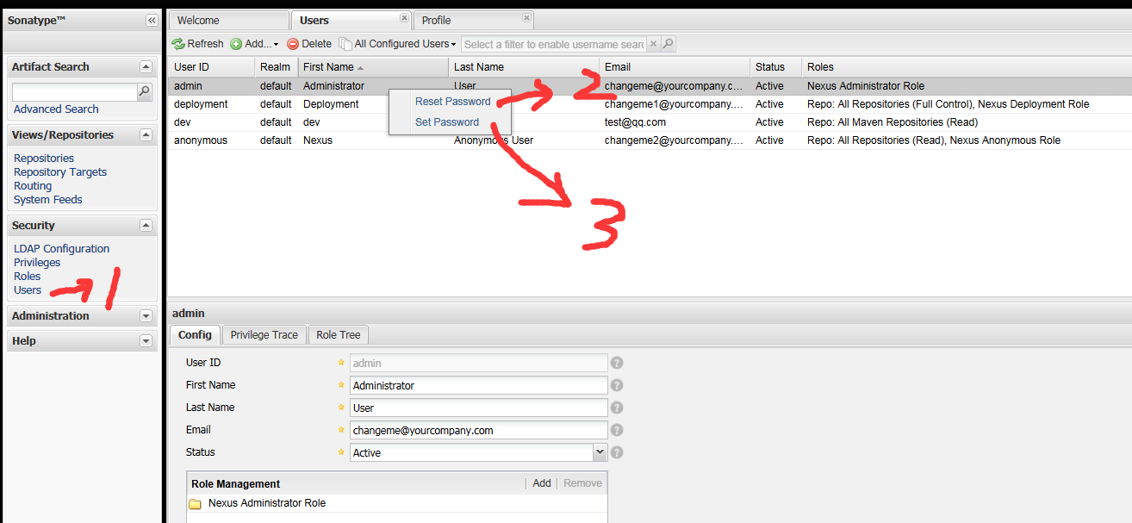Expand the Administration section

click(146, 316)
